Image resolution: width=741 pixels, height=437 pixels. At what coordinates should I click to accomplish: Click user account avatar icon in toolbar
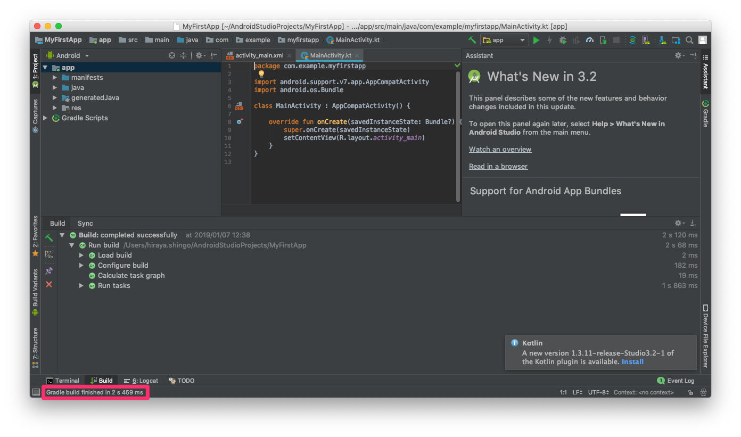coord(703,40)
